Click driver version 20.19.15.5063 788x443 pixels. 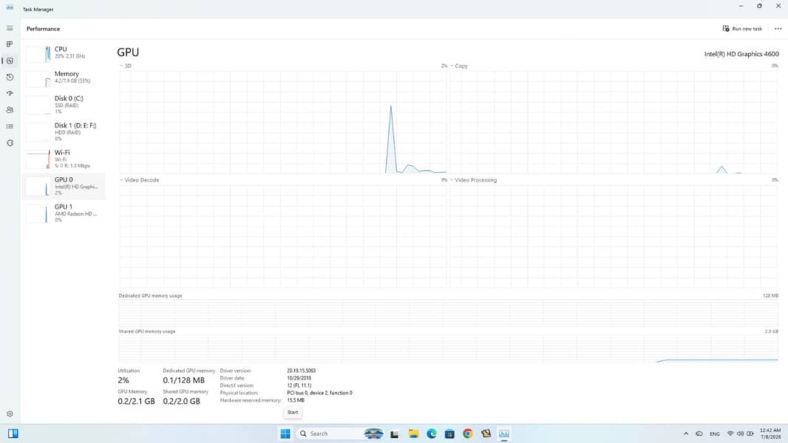click(x=301, y=371)
